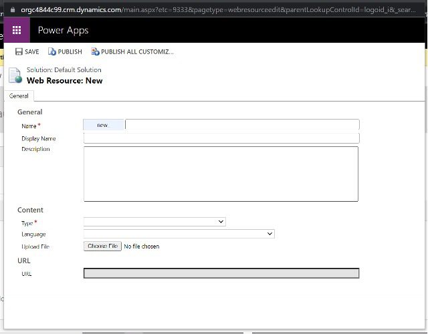
Task: Select the greyed-out URL field
Action: point(221,273)
